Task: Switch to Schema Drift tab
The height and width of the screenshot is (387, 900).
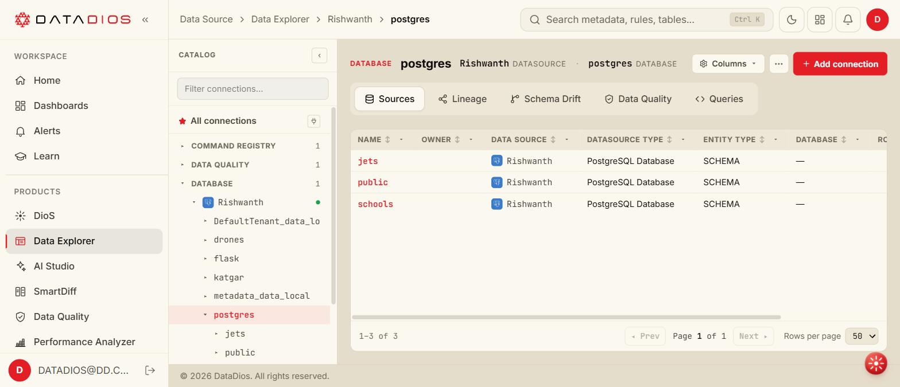Action: [x=545, y=99]
